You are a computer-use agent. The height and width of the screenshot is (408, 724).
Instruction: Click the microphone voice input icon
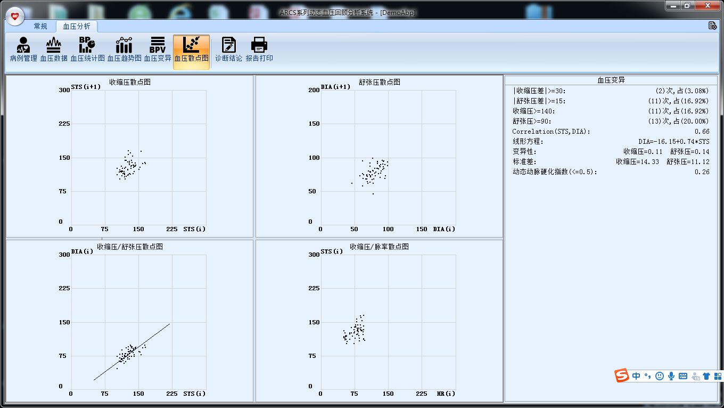671,376
